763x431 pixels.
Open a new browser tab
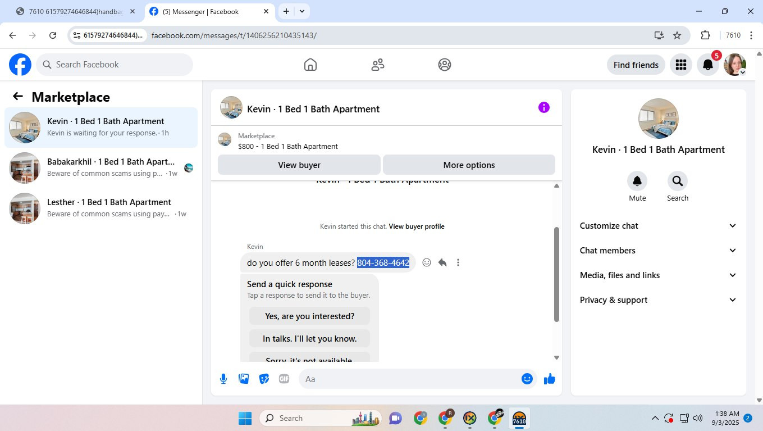tap(286, 11)
